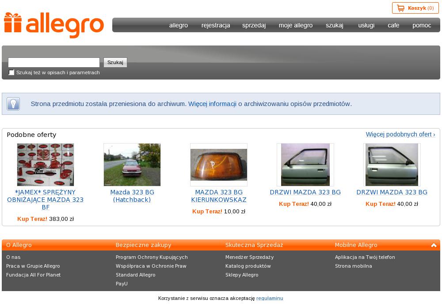Image resolution: width=442 pixels, height=307 pixels.
Task: Enable "Szukaj też w opisach i parametrach"
Action: coord(11,72)
